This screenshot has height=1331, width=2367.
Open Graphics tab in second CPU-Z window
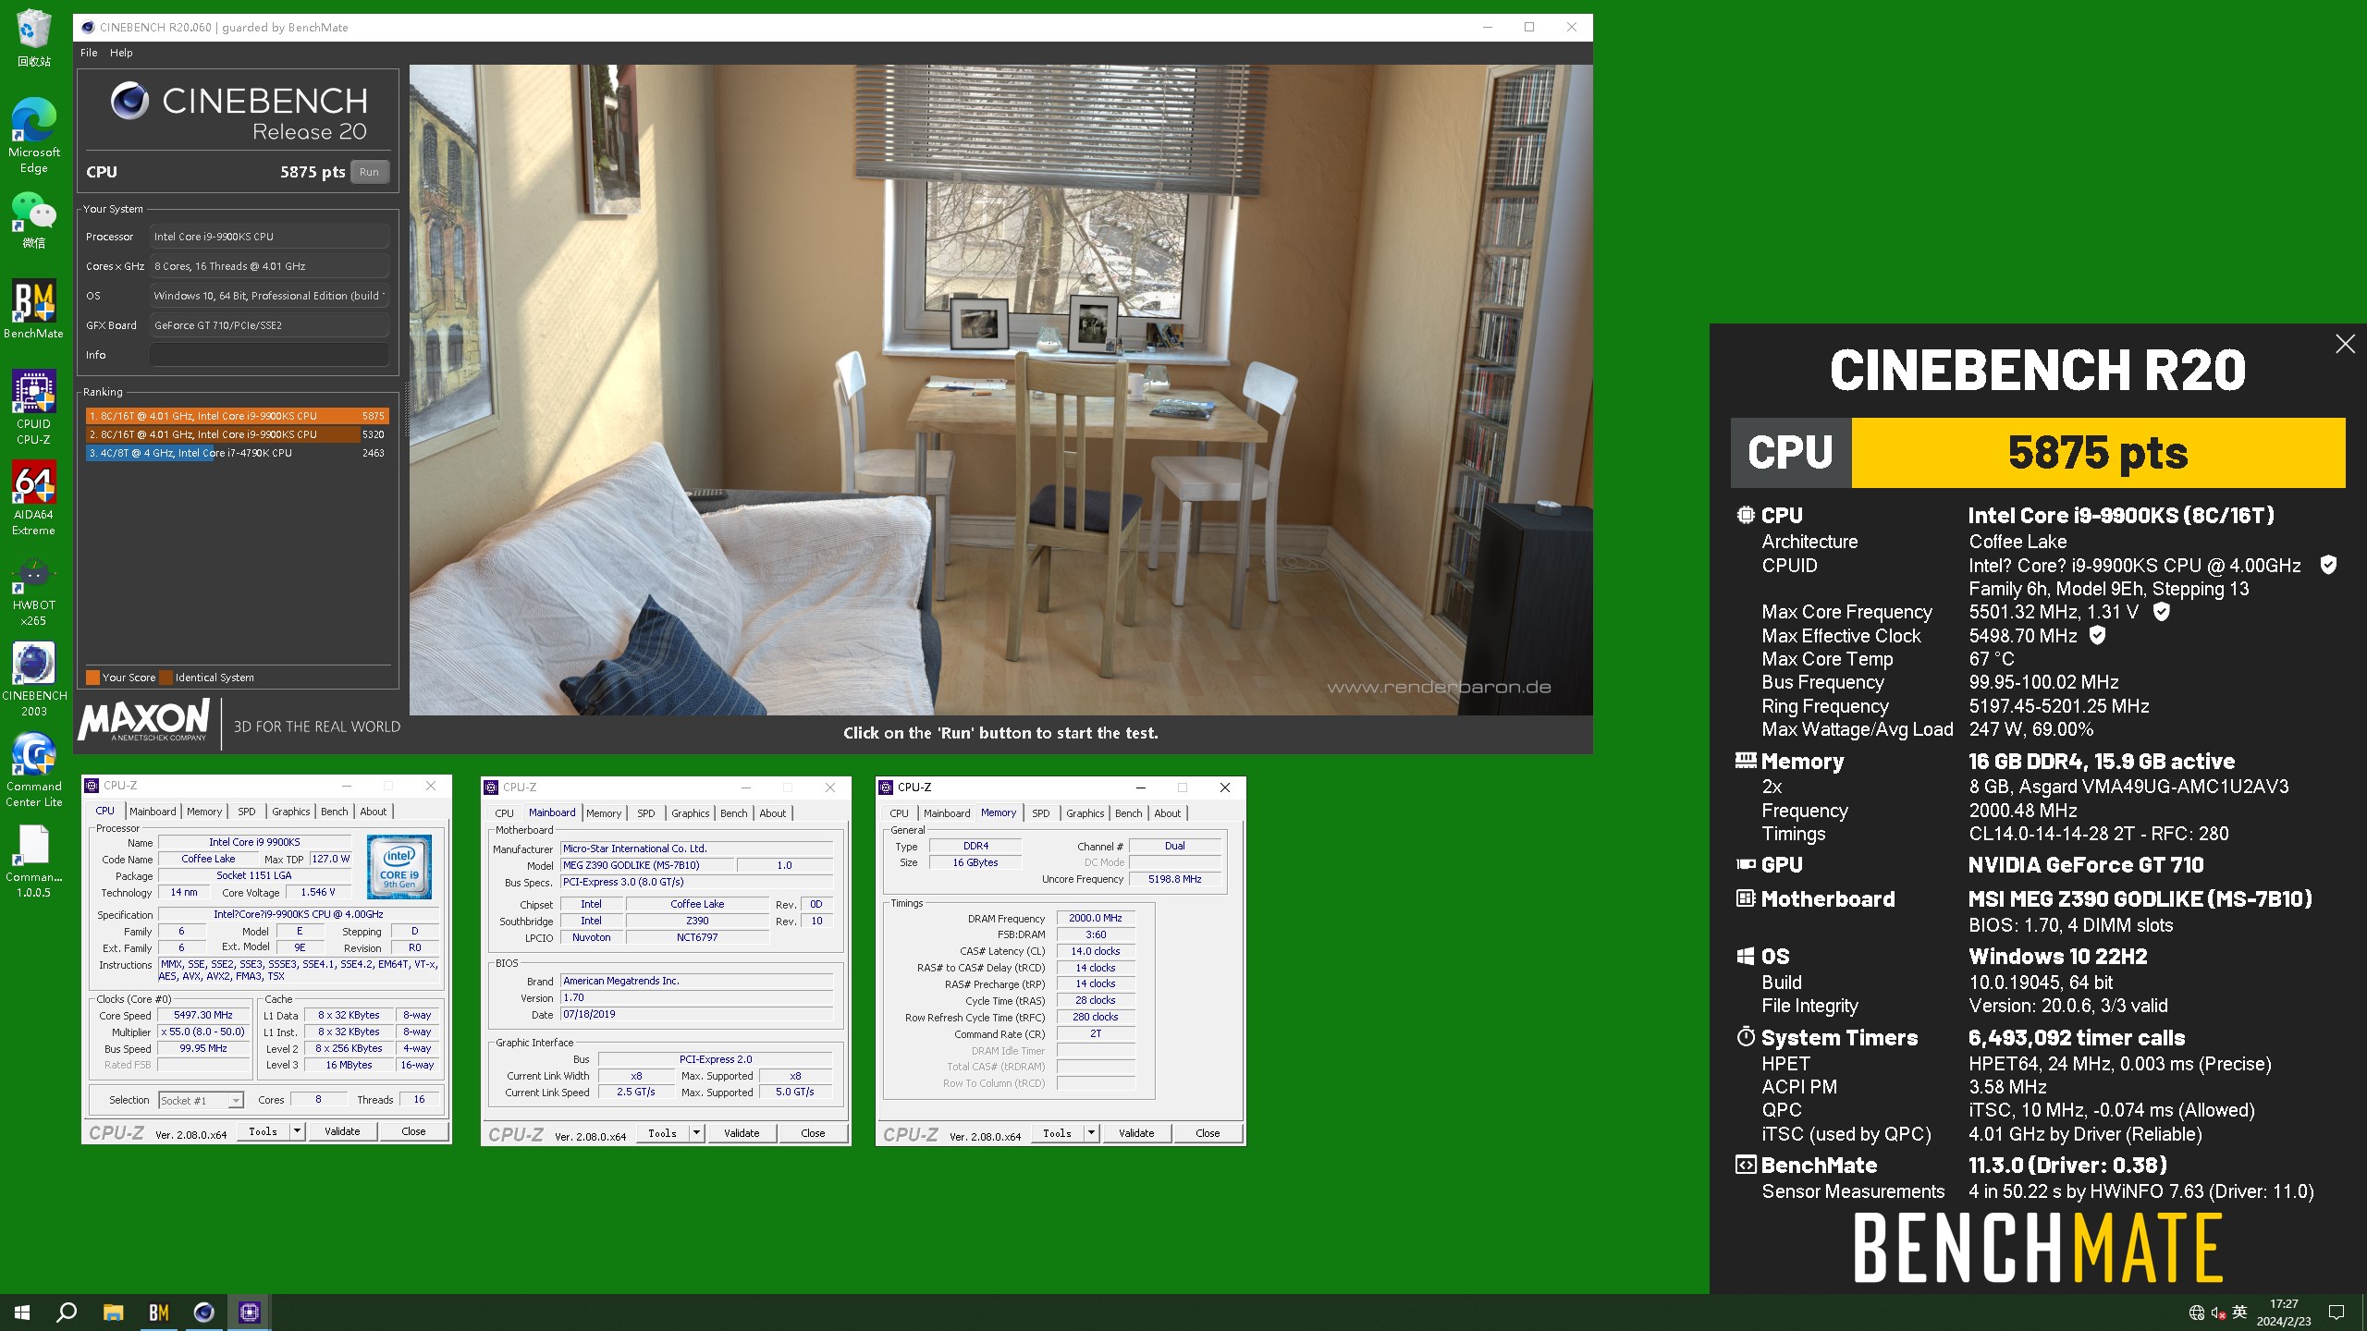pyautogui.click(x=691, y=813)
